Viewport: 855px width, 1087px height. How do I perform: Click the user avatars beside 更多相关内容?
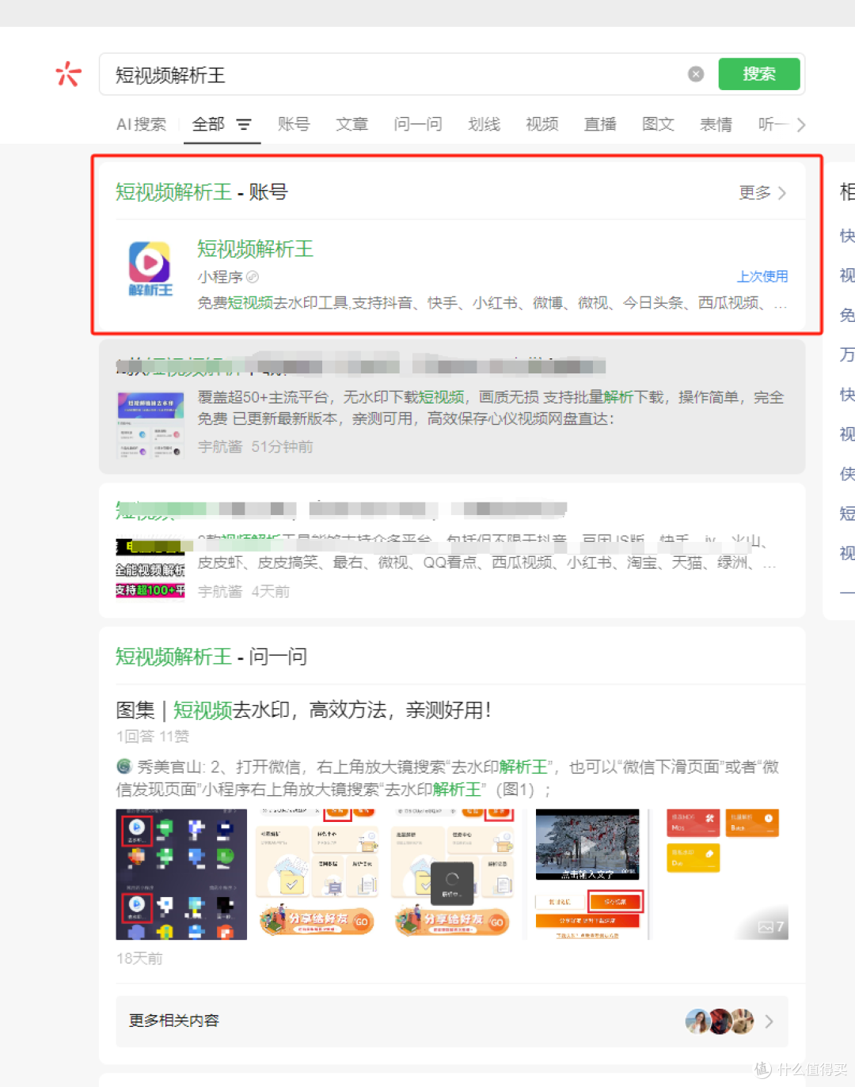(x=720, y=1021)
